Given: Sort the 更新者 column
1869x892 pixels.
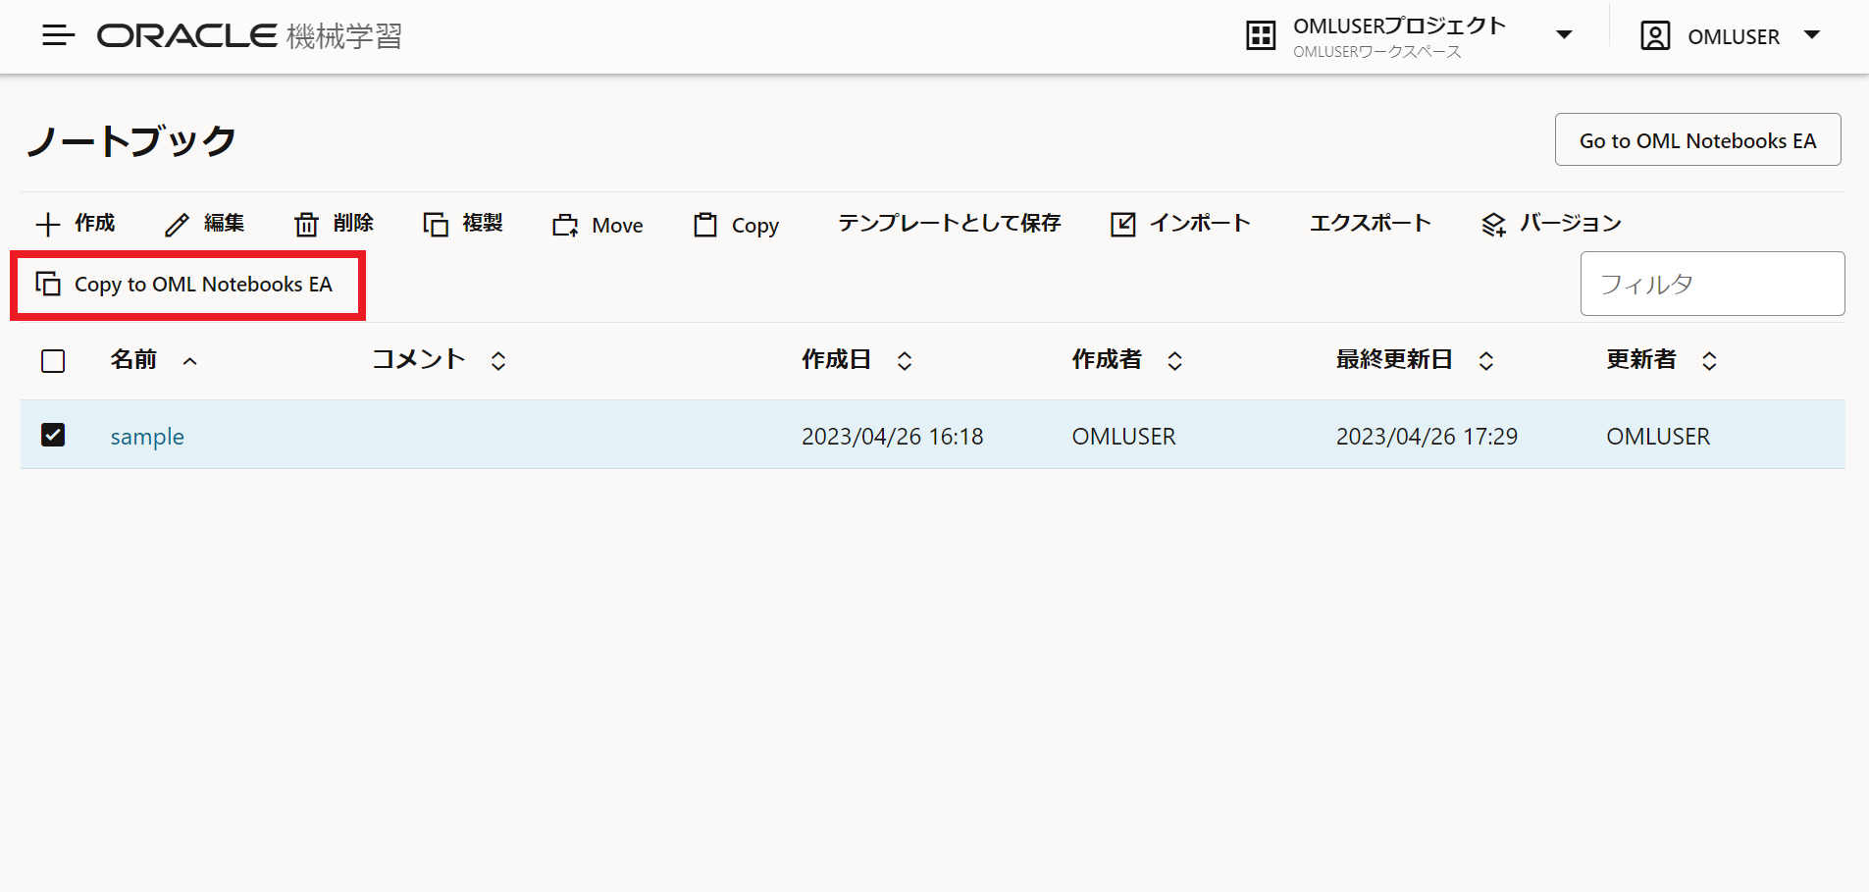Looking at the screenshot, I should coord(1709,361).
